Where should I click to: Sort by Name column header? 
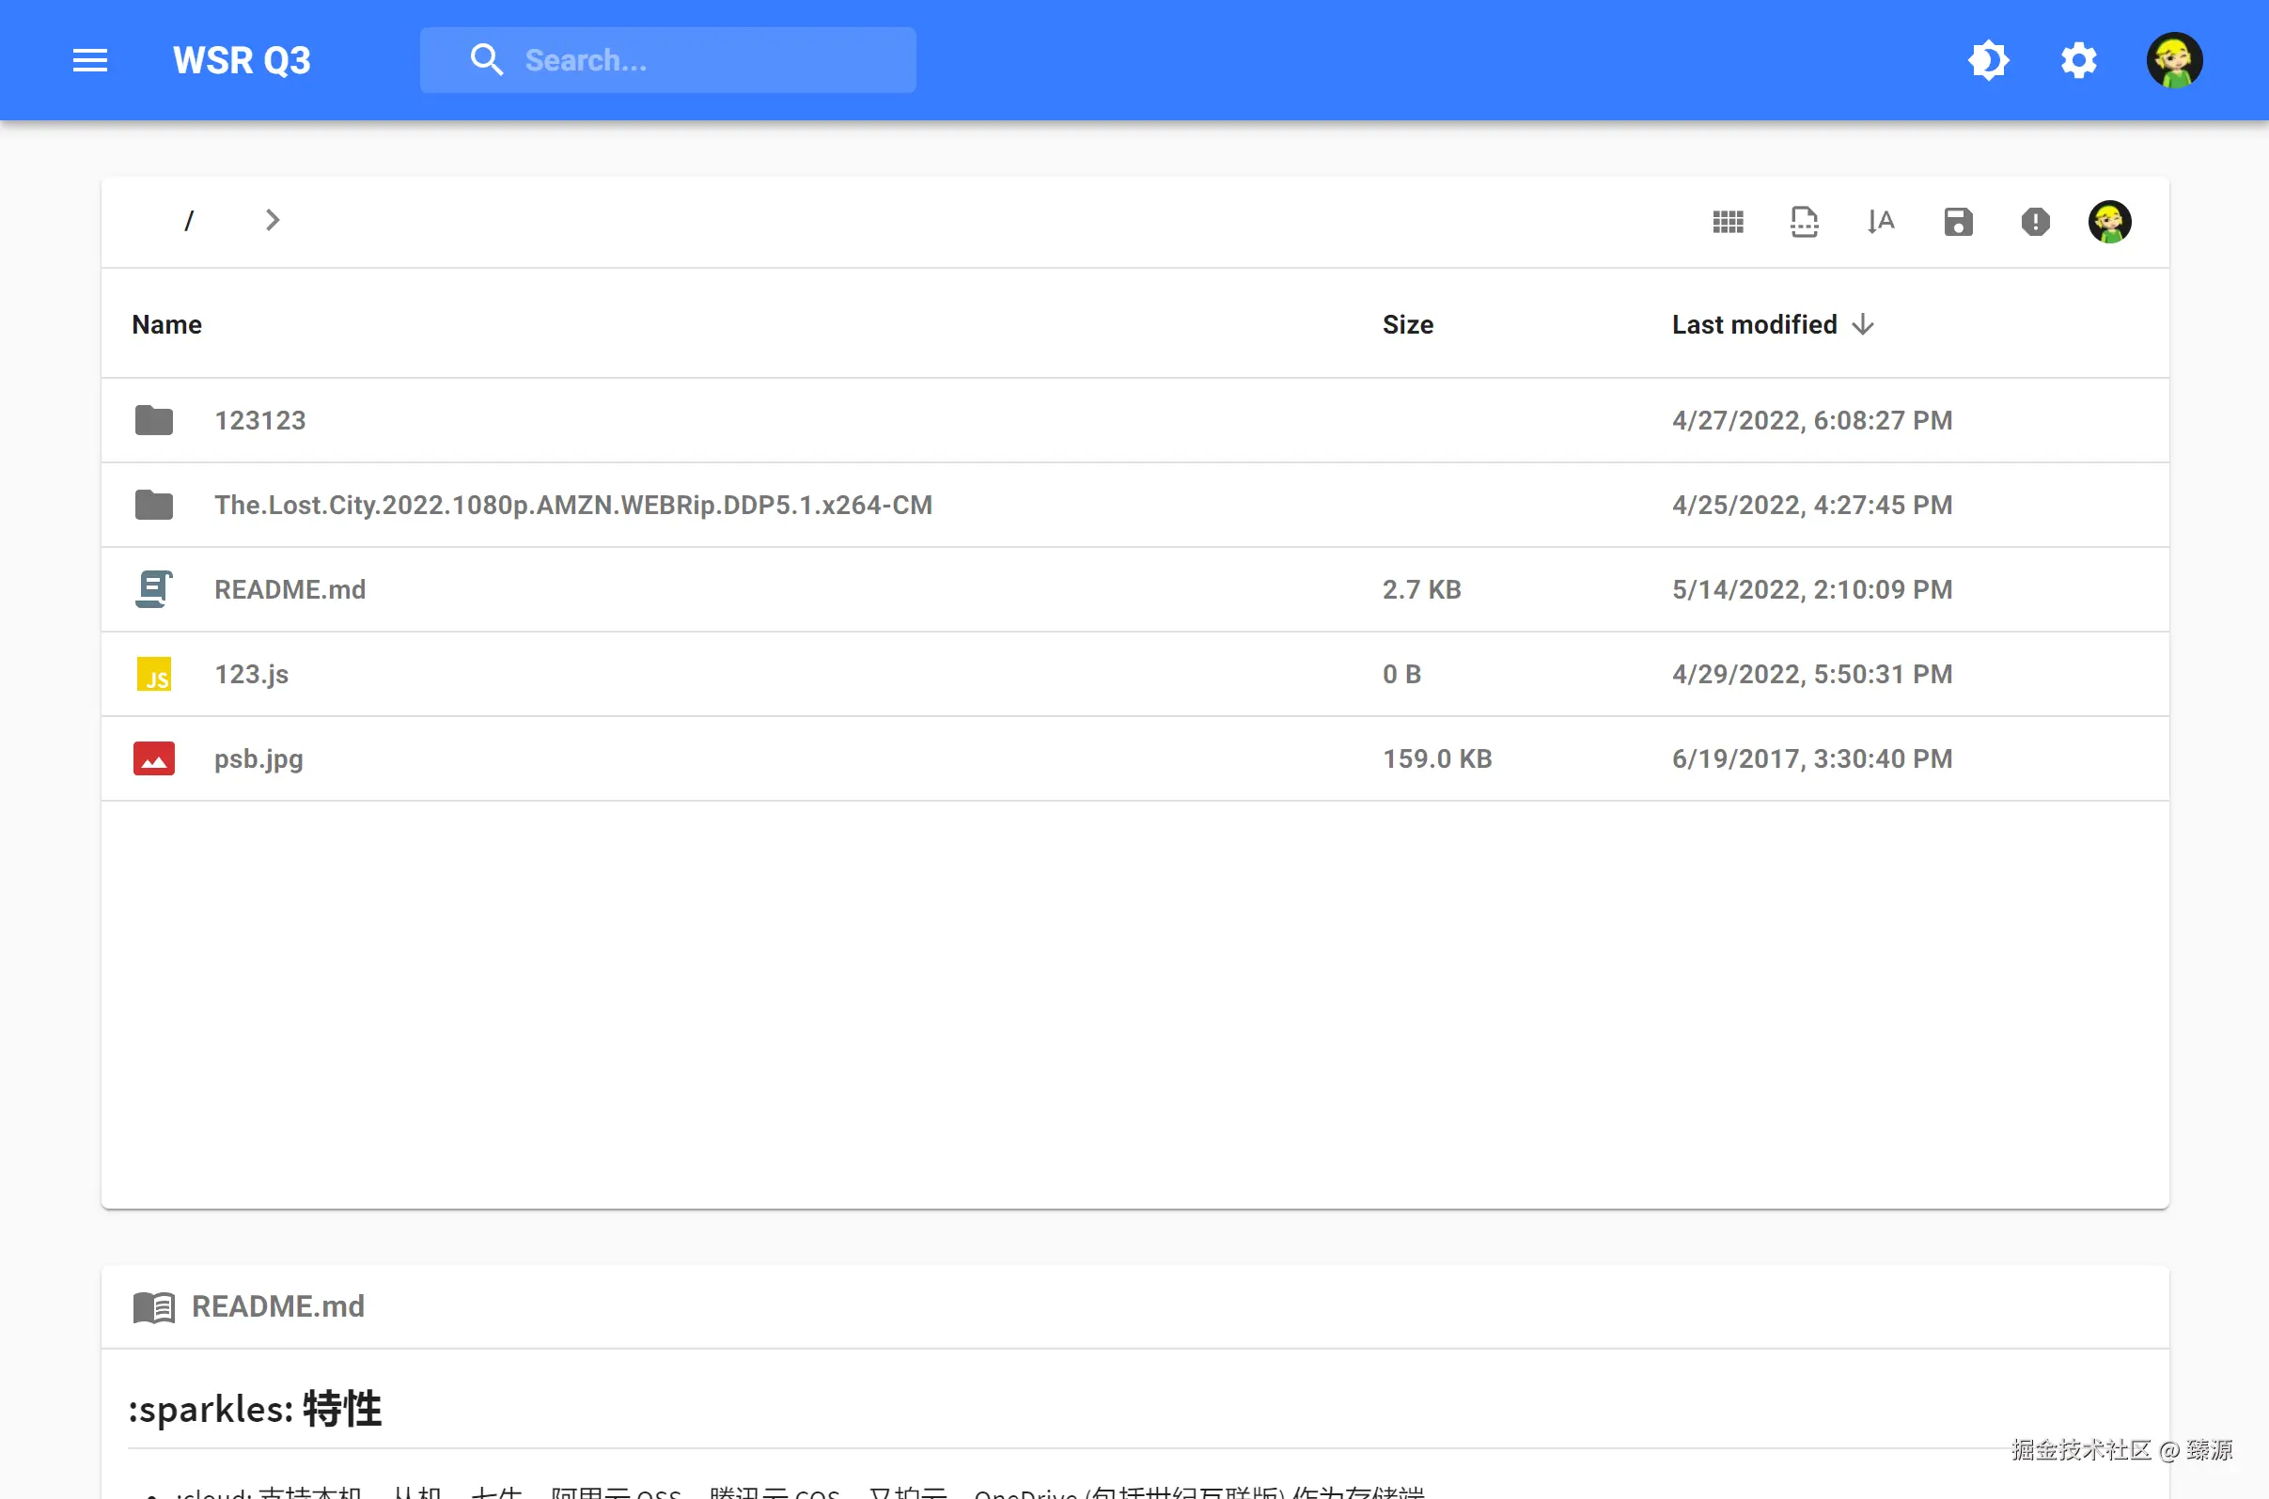[166, 325]
